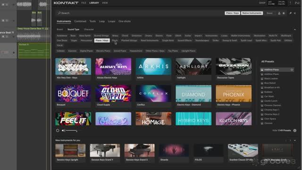Open the preset info icon
This screenshot has width=302, height=170.
[295, 130]
